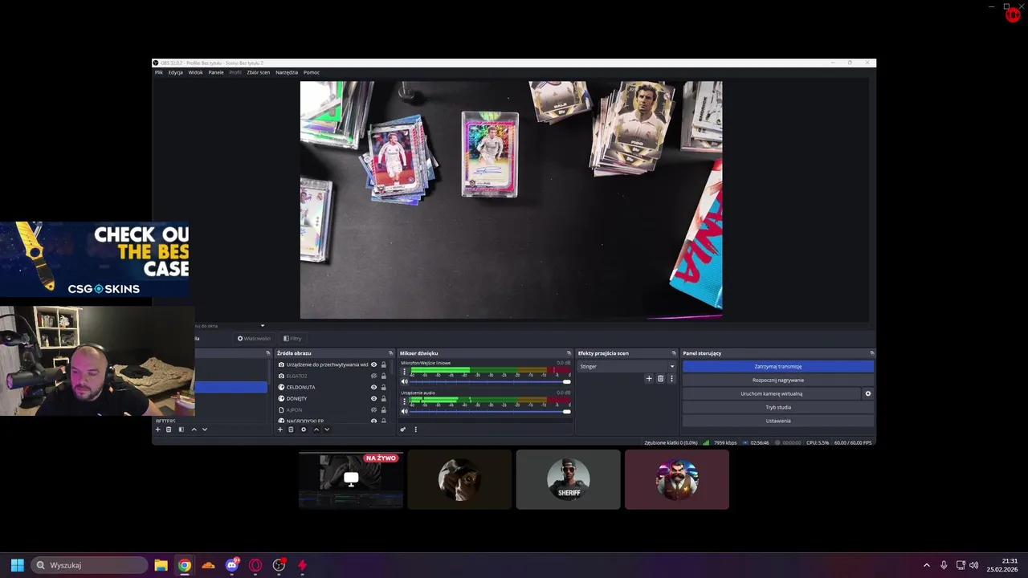The width and height of the screenshot is (1028, 578).
Task: Click Rozpocznij nagrywanie button
Action: (x=778, y=380)
